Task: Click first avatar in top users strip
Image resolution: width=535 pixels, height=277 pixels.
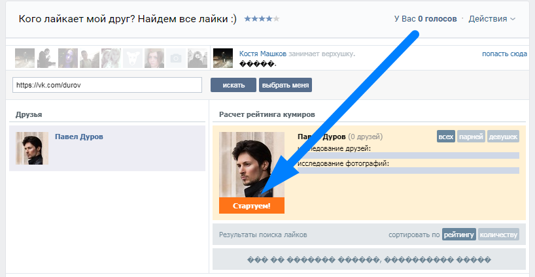Action: tap(25, 58)
